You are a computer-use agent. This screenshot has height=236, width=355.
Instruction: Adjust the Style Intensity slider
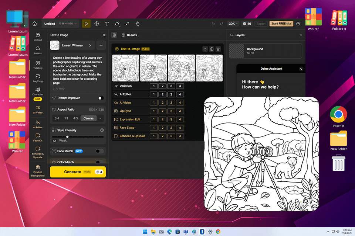tap(67, 137)
